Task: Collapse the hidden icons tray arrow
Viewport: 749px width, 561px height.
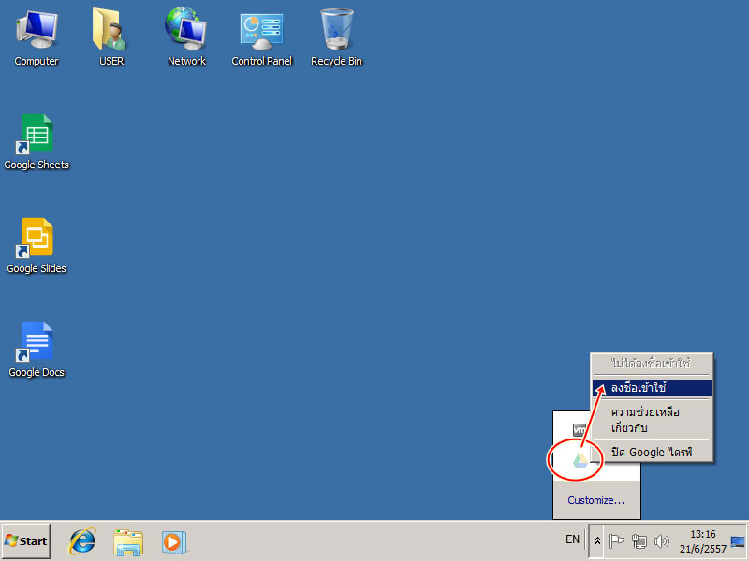Action: (x=597, y=541)
